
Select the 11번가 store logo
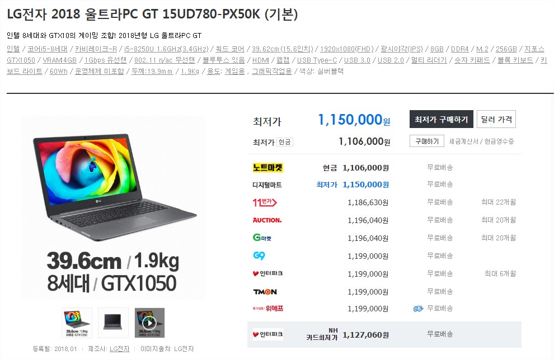pyautogui.click(x=265, y=202)
